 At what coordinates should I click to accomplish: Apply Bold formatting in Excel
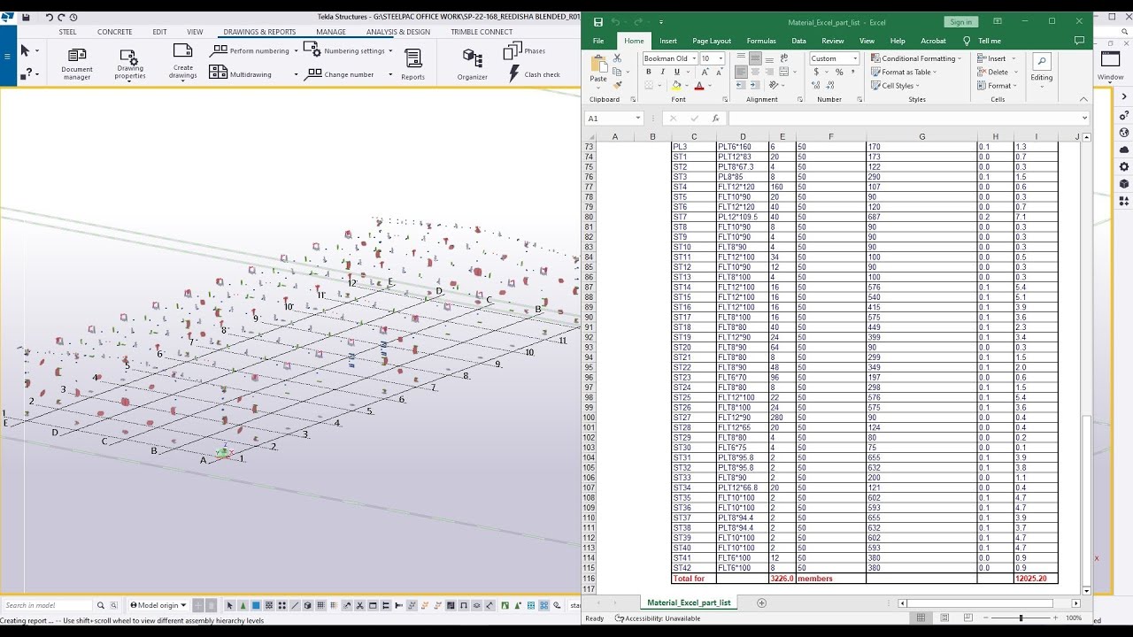point(648,72)
